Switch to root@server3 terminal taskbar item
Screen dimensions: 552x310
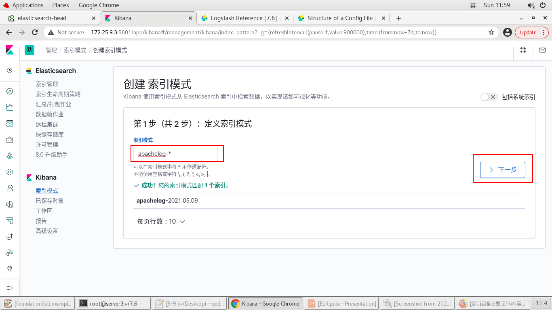[114, 304]
